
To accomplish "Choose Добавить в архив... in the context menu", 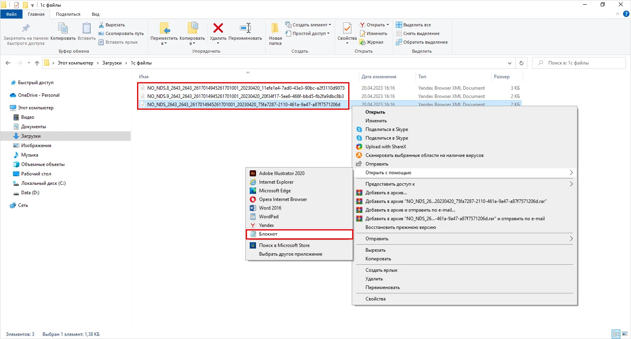I will tap(465, 193).
